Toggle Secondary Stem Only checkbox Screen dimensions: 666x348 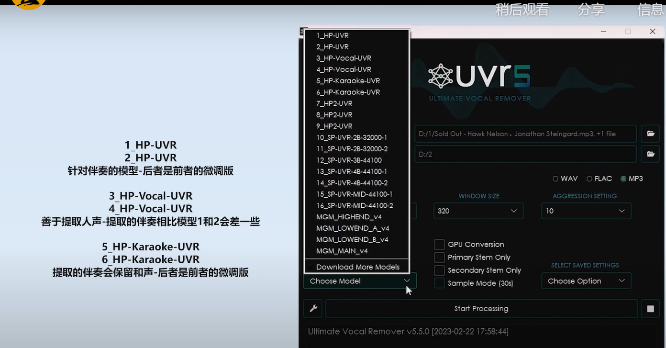[x=439, y=270]
